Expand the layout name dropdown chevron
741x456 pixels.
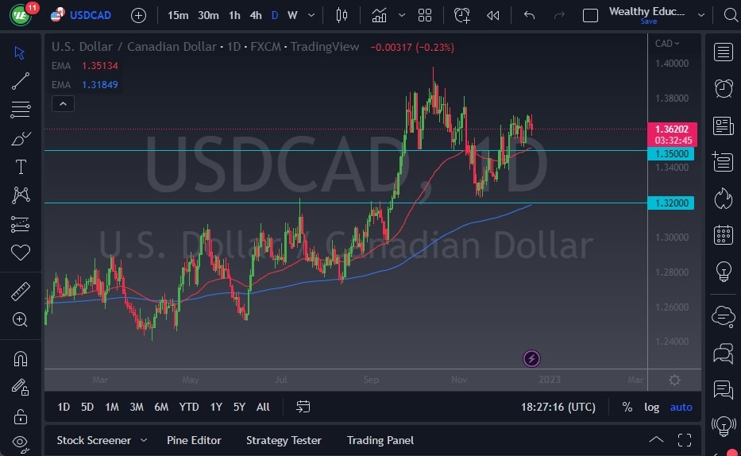point(701,16)
